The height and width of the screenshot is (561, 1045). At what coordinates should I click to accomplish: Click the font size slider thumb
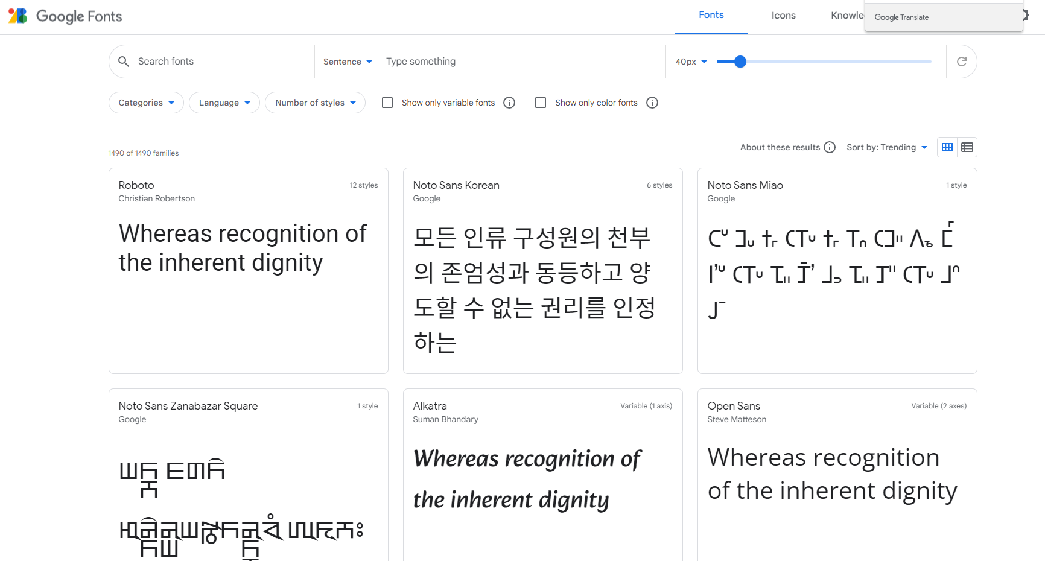740,62
